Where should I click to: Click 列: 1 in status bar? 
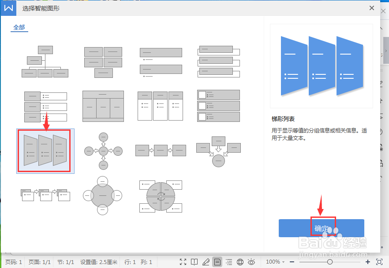146,262
